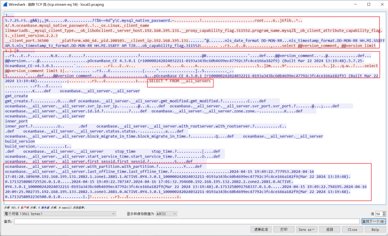Image resolution: width=388 pixels, height=236 pixels.
Task: Open the ASCII display format dropdown
Action: pyautogui.click(x=166, y=213)
